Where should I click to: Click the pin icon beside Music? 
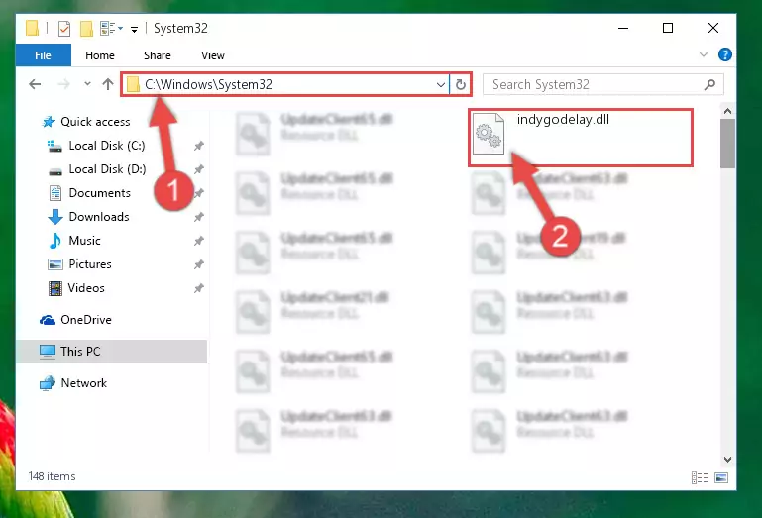point(199,241)
